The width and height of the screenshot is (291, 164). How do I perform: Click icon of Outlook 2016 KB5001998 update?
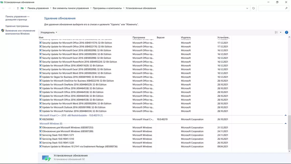pos(40,107)
